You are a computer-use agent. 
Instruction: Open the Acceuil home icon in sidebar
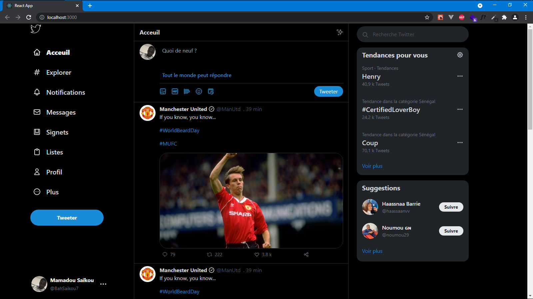(x=37, y=52)
